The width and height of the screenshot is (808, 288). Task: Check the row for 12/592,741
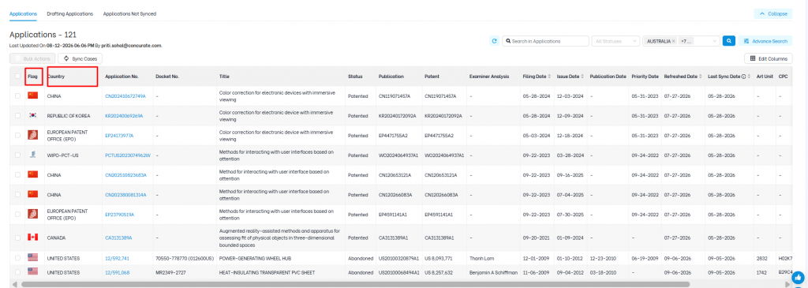[18, 257]
